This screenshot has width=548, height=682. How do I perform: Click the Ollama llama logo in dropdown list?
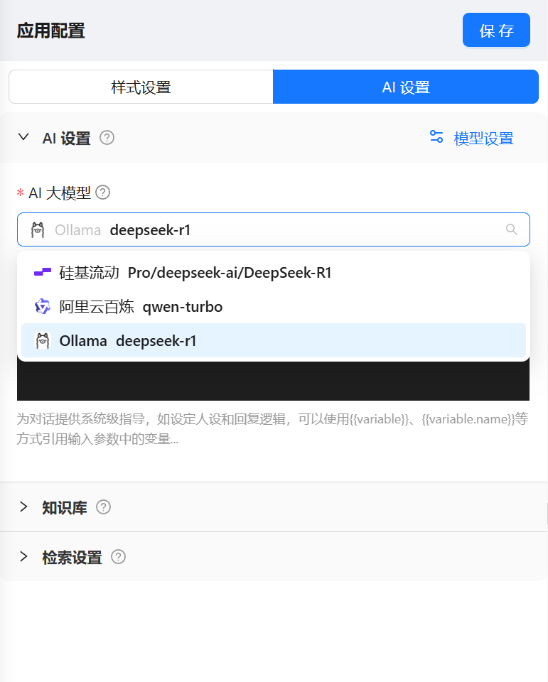point(43,340)
